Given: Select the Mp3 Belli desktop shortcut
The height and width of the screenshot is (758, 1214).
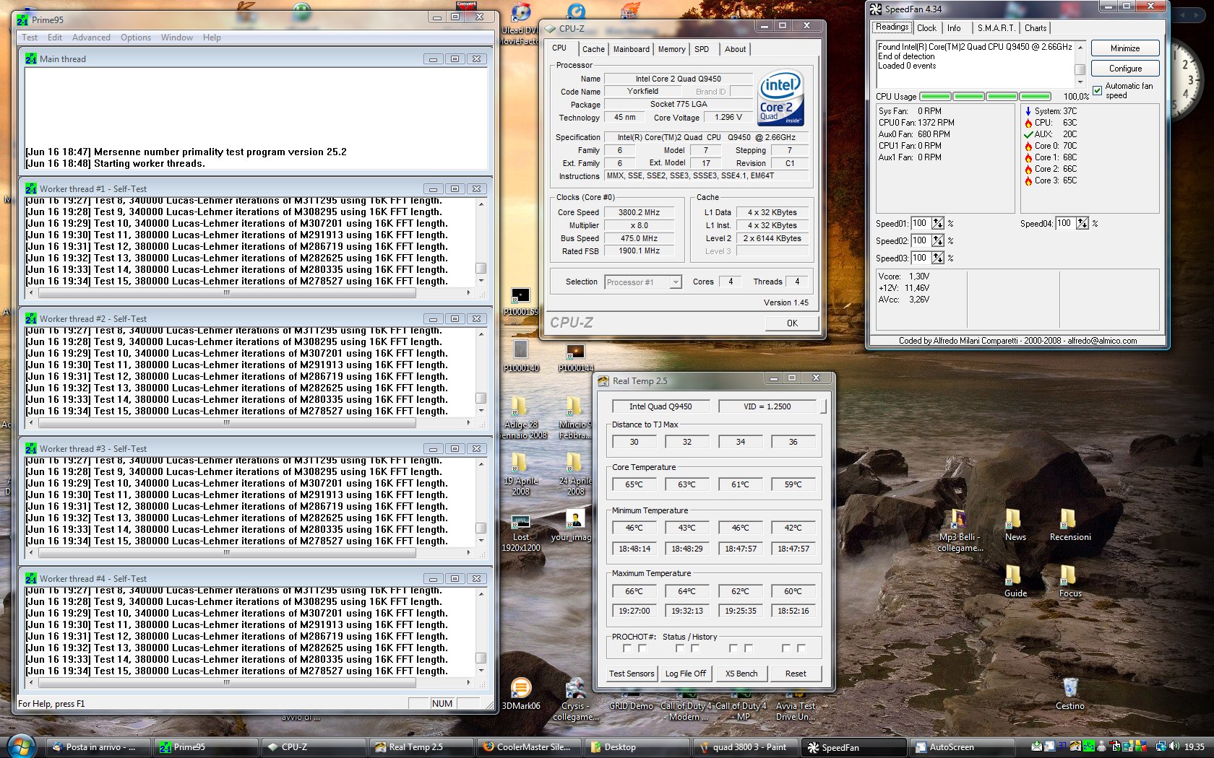Looking at the screenshot, I should click(x=960, y=531).
